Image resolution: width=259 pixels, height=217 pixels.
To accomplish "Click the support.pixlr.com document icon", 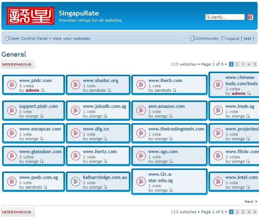I will (x=12, y=110).
